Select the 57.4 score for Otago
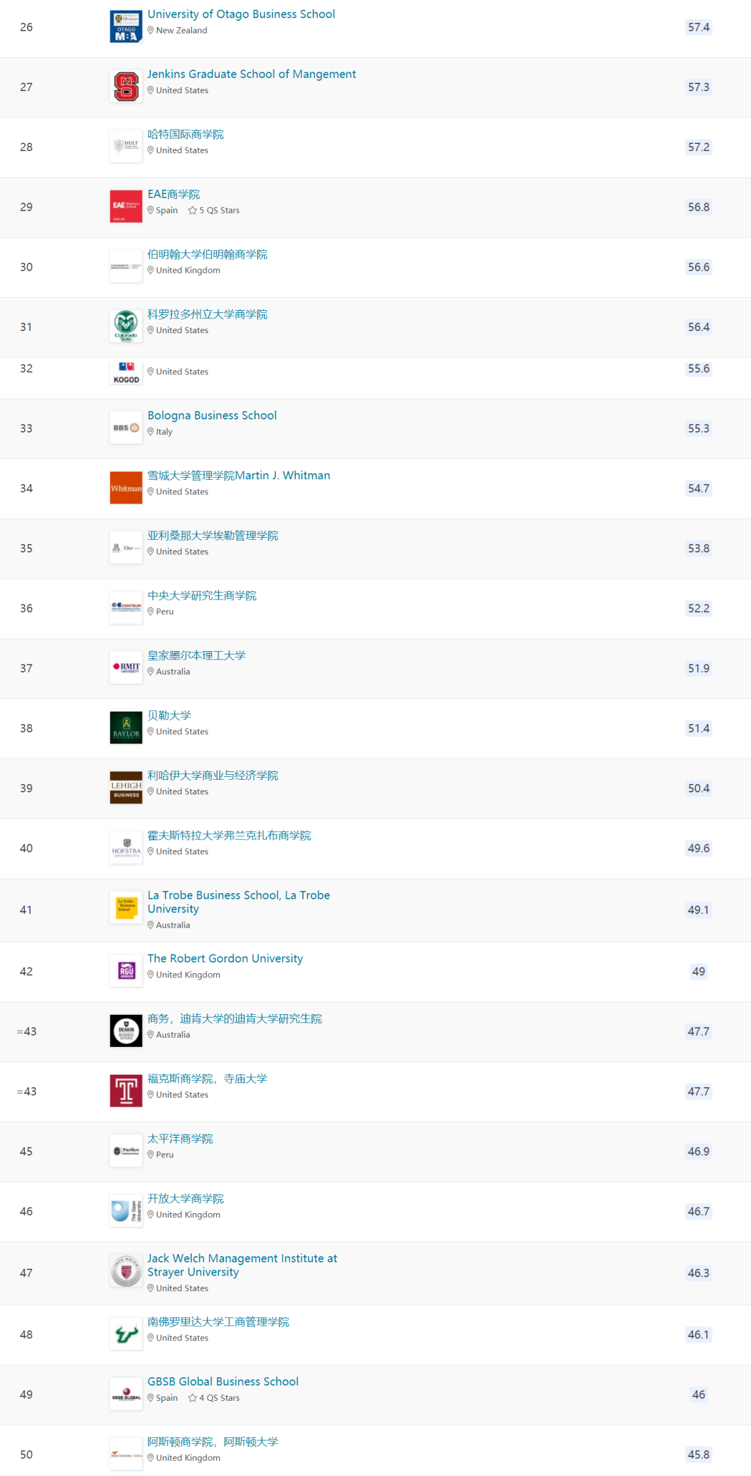Image resolution: width=751 pixels, height=1476 pixels. [699, 27]
